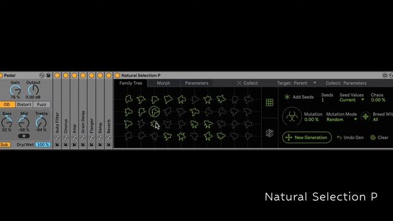Click Collect label text
The image size is (393, 221).
[x=251, y=83]
